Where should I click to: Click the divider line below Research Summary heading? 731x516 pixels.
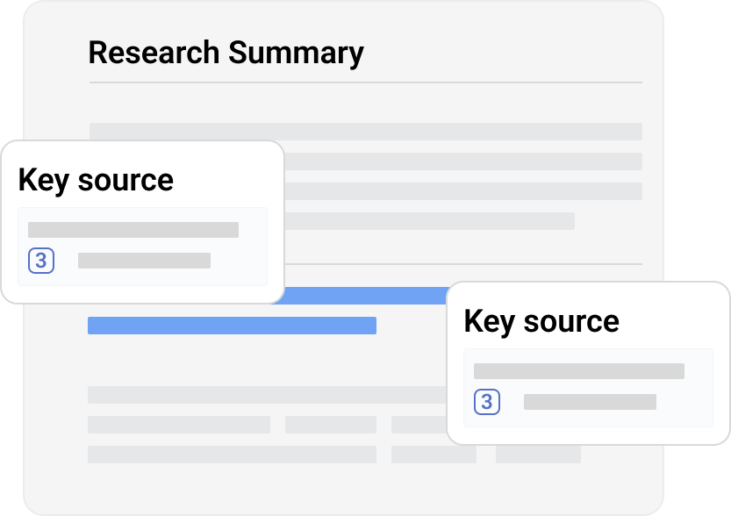click(x=366, y=82)
